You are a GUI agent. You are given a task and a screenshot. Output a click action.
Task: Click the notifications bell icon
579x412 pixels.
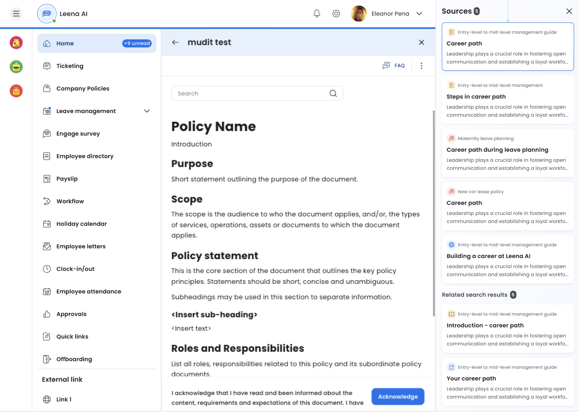[317, 14]
